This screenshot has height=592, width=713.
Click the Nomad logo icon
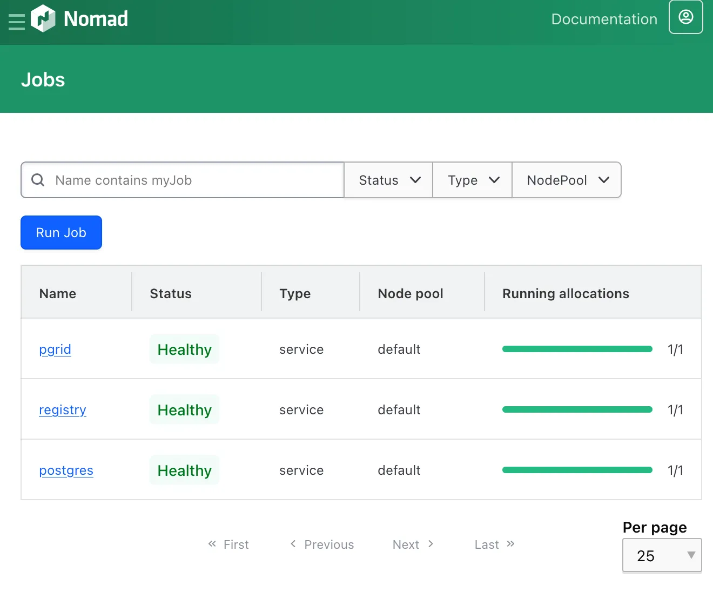click(43, 19)
